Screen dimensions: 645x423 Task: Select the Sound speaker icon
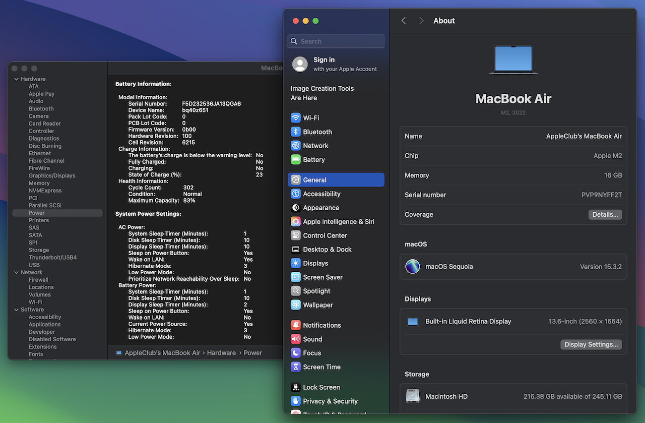(296, 339)
